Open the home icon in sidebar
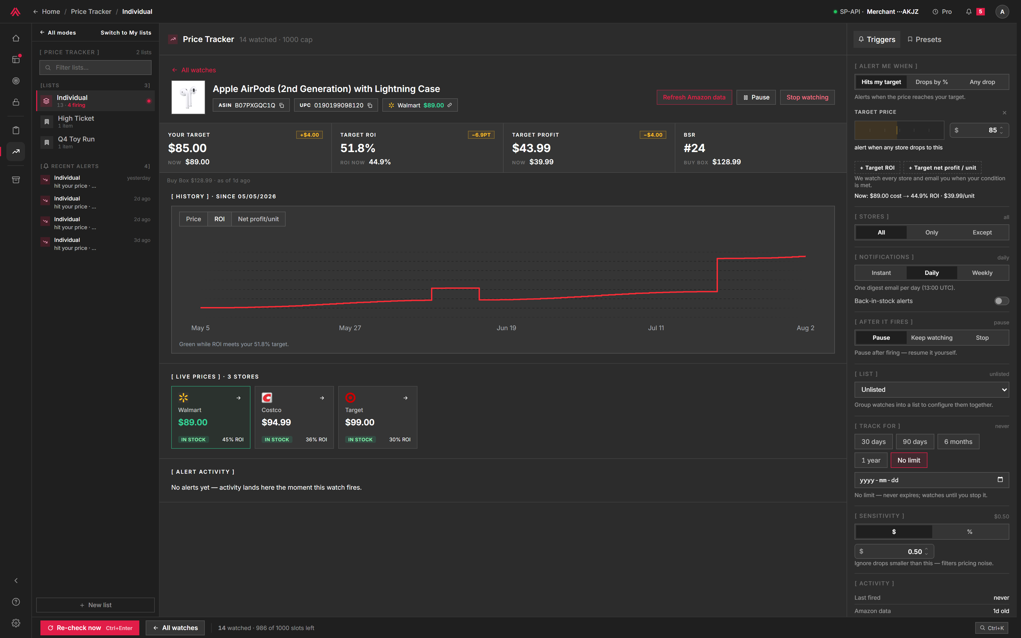This screenshot has height=638, width=1021. pos(16,38)
